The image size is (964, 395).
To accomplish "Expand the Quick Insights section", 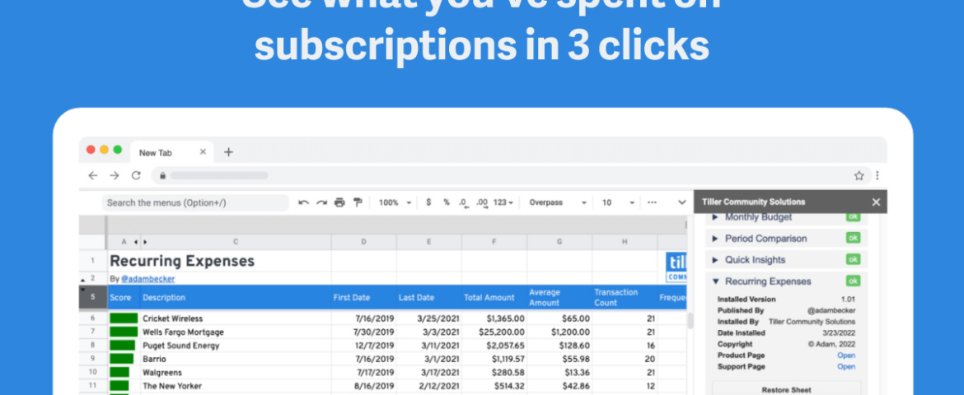I will coord(715,260).
